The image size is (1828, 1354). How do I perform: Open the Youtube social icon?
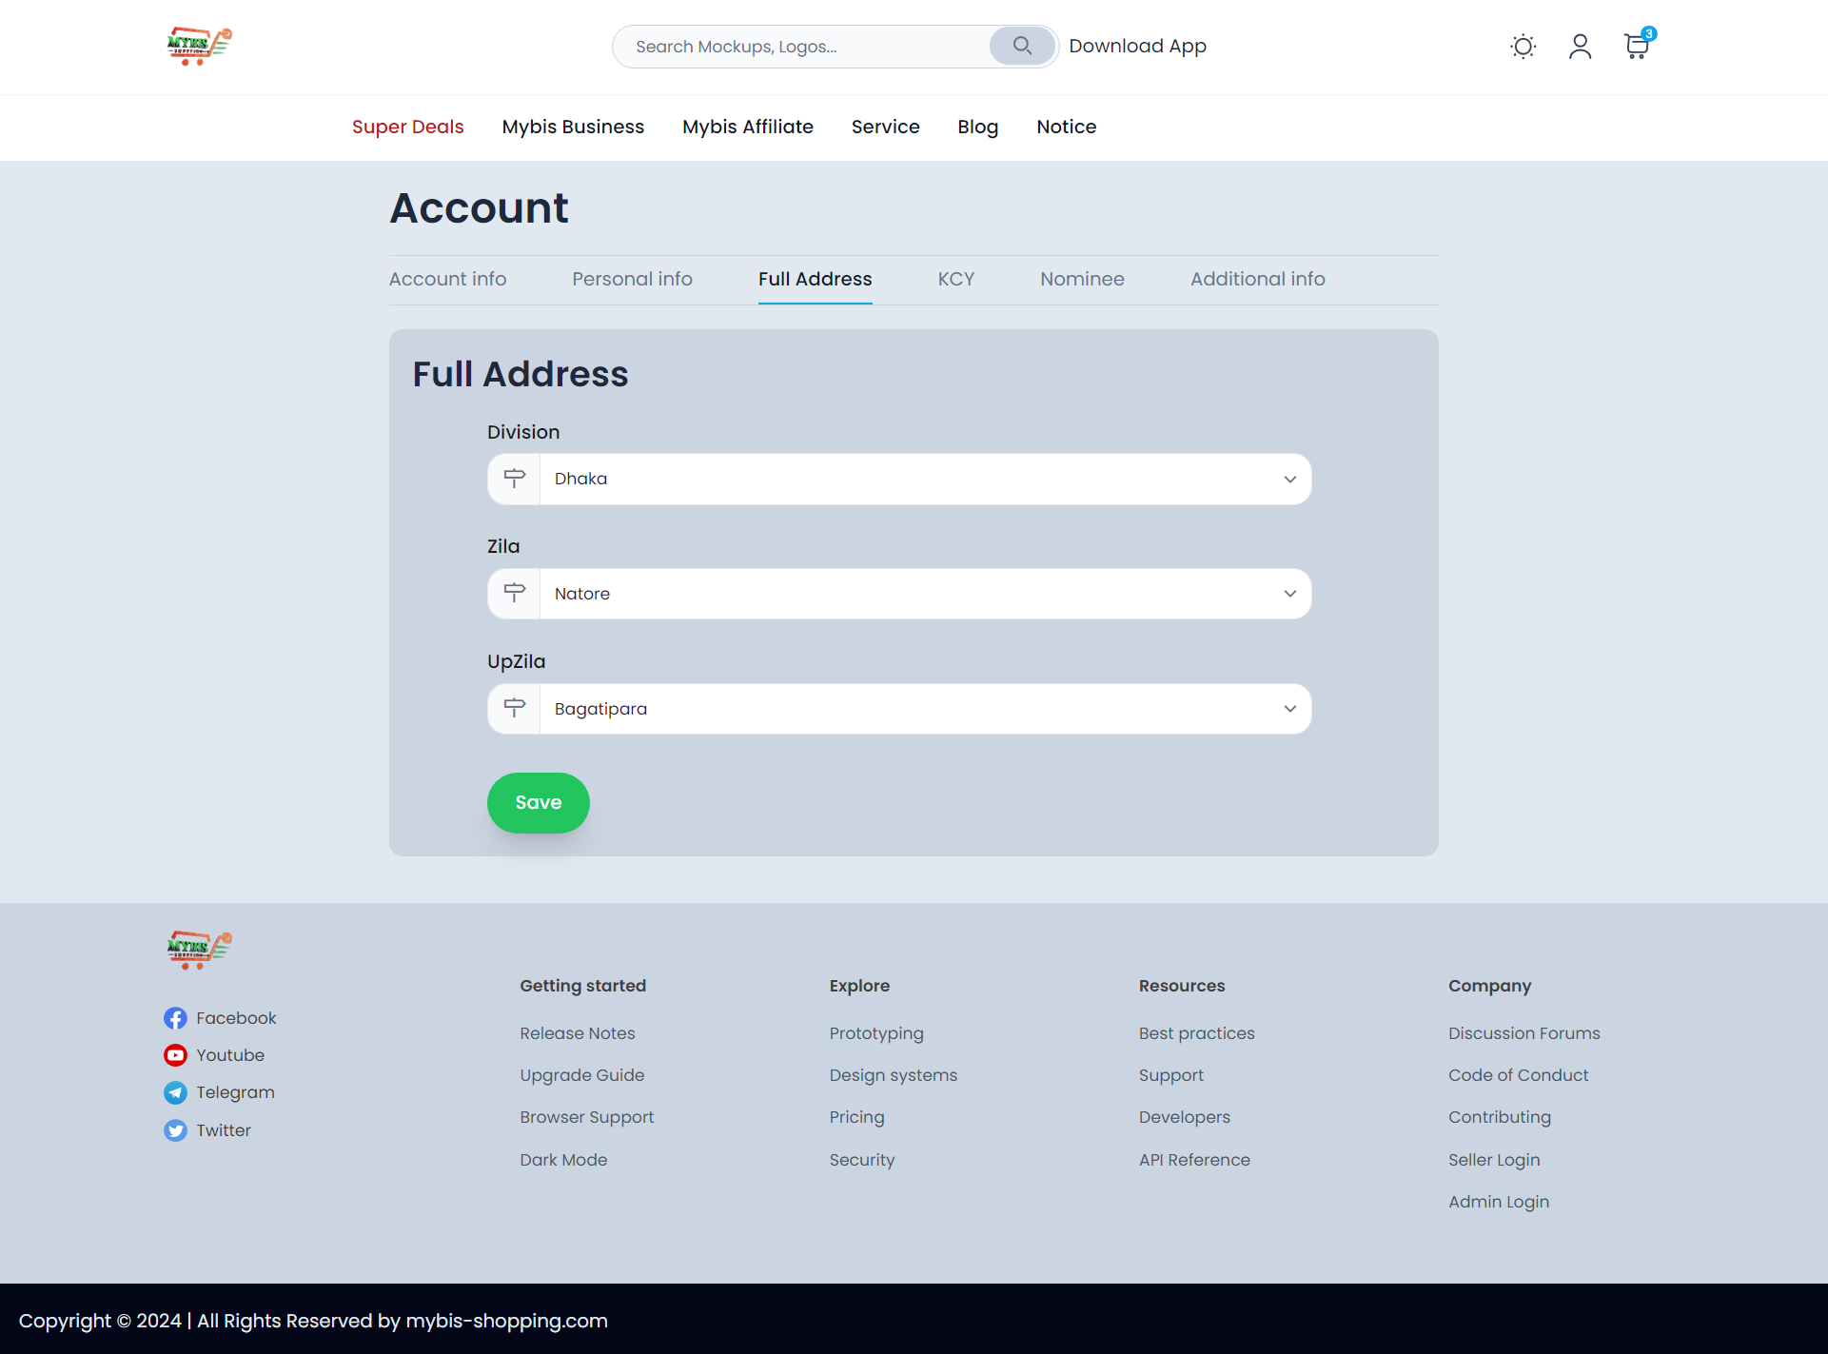(x=175, y=1055)
